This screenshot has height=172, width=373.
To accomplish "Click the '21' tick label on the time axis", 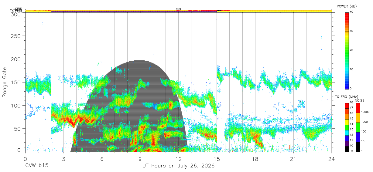I will (293, 159).
